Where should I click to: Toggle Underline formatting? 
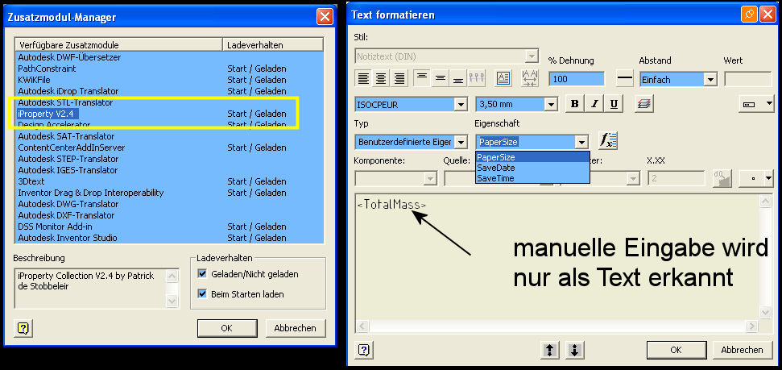614,104
